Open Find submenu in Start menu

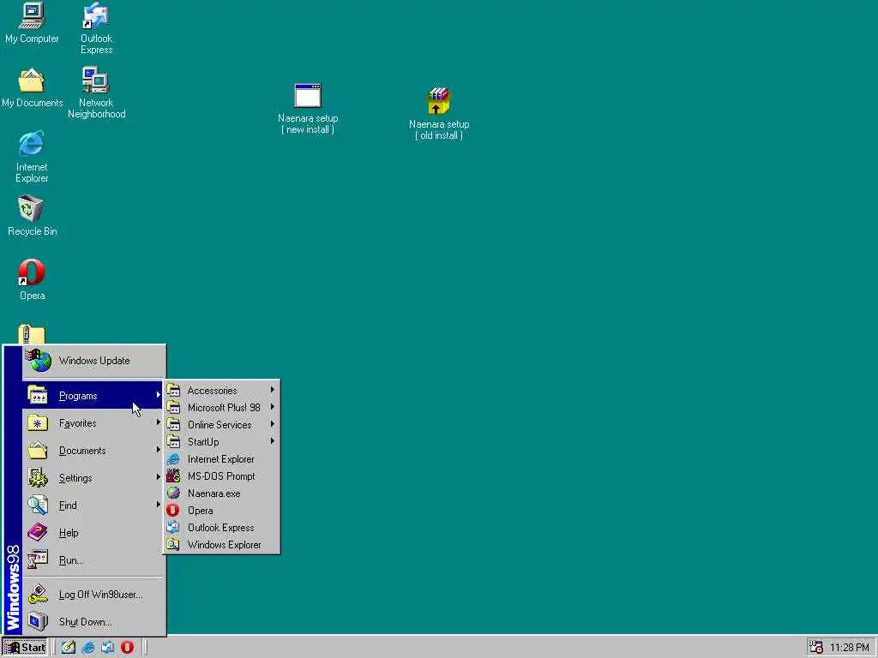[93, 505]
